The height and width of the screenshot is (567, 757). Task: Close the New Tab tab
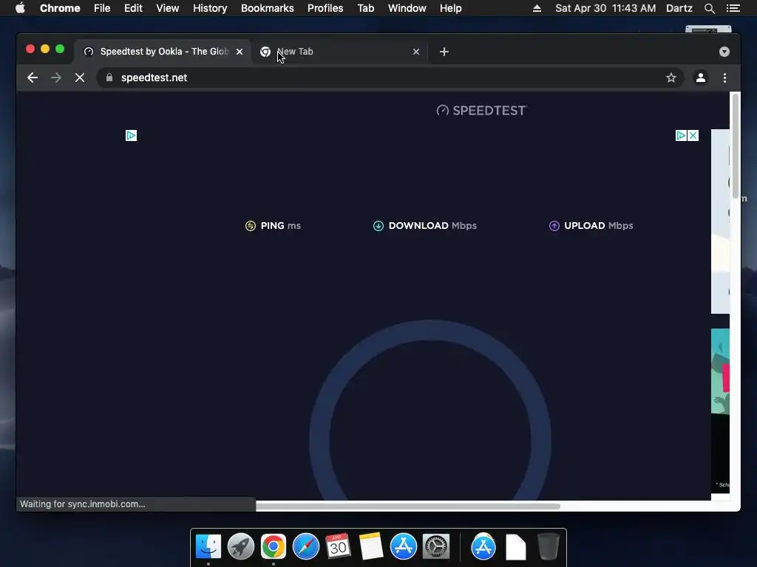pos(416,52)
